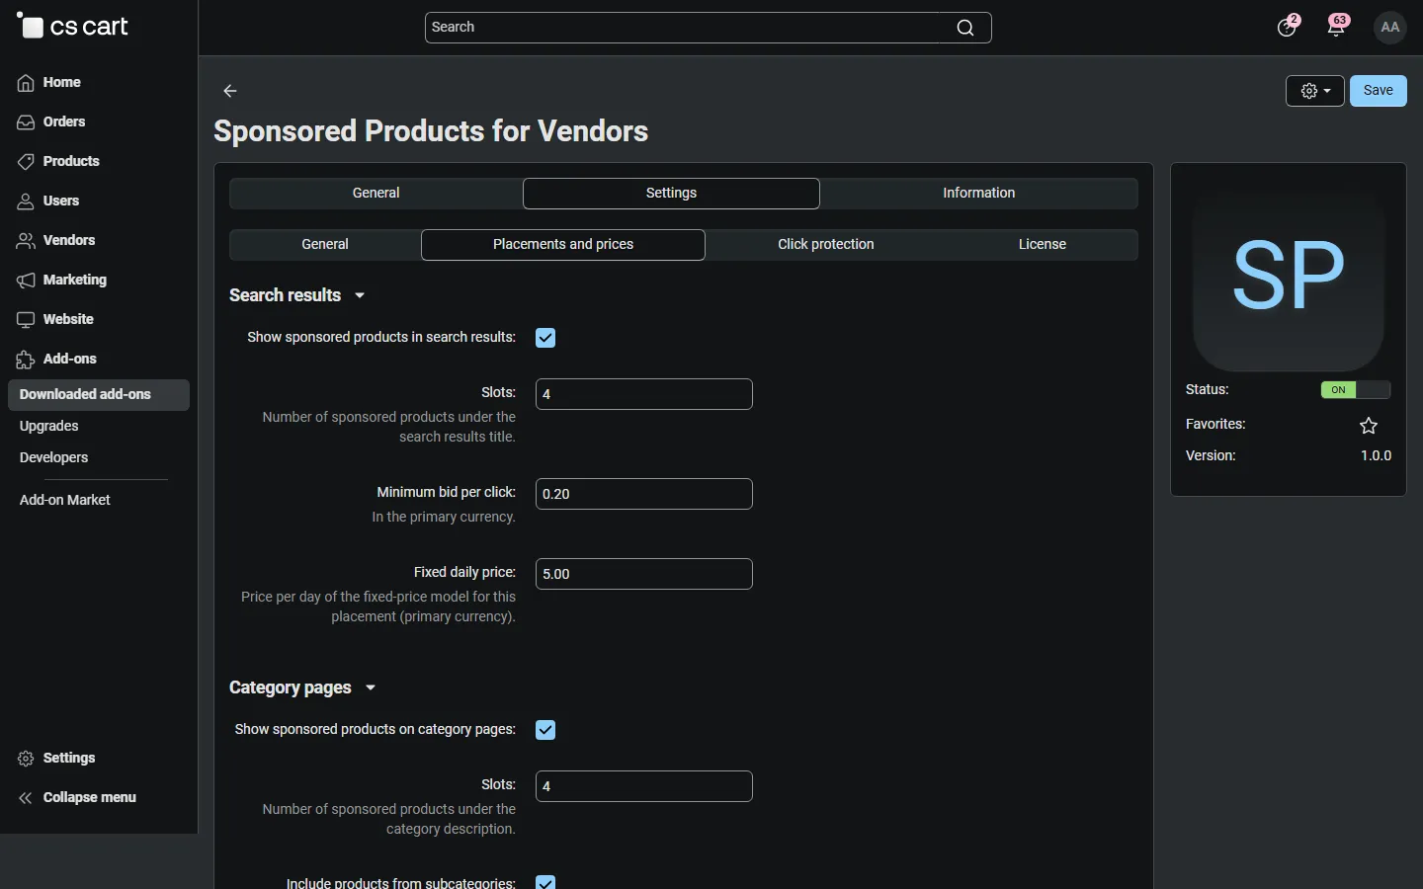Select the Settings tab
This screenshot has width=1423, height=889.
click(672, 194)
